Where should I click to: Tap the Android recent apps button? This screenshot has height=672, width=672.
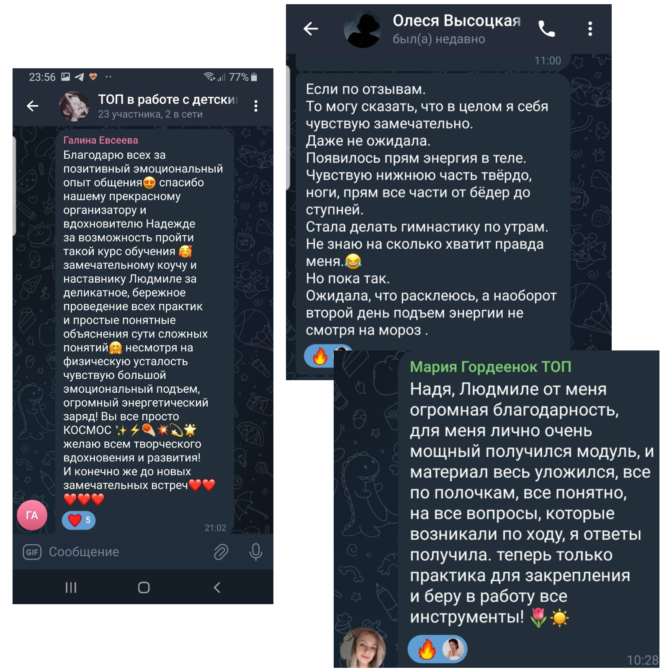[71, 587]
